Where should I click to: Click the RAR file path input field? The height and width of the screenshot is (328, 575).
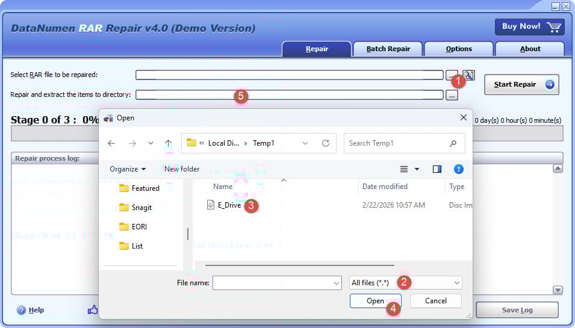[290, 75]
